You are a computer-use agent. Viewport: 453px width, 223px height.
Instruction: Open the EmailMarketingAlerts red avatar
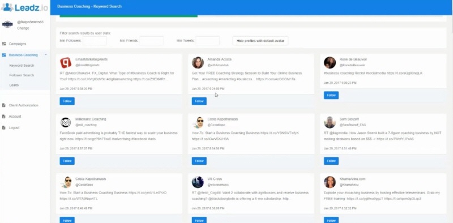66,63
